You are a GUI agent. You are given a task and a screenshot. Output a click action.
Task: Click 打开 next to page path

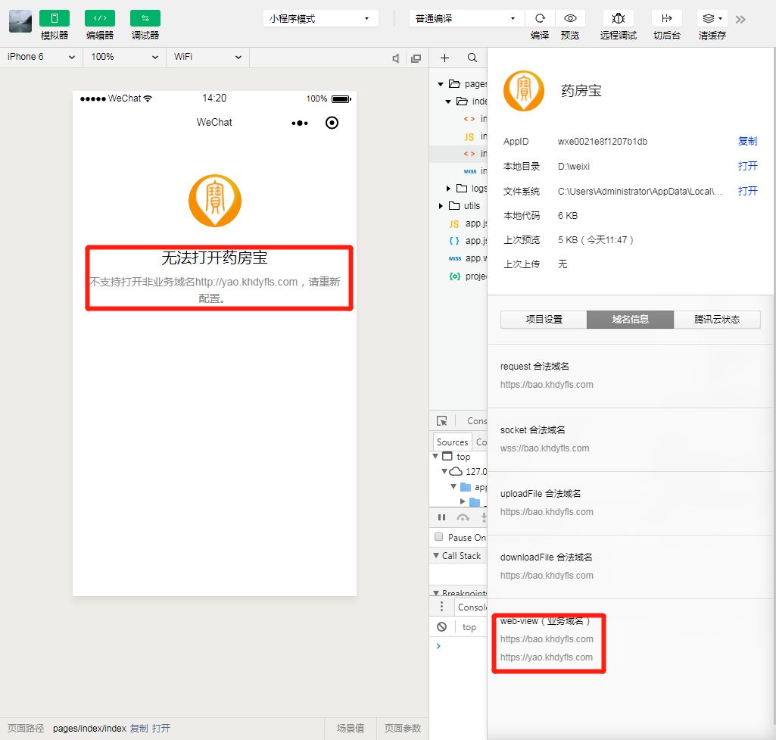coord(160,728)
